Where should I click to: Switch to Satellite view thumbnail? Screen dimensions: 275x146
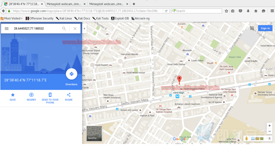pos(94,133)
